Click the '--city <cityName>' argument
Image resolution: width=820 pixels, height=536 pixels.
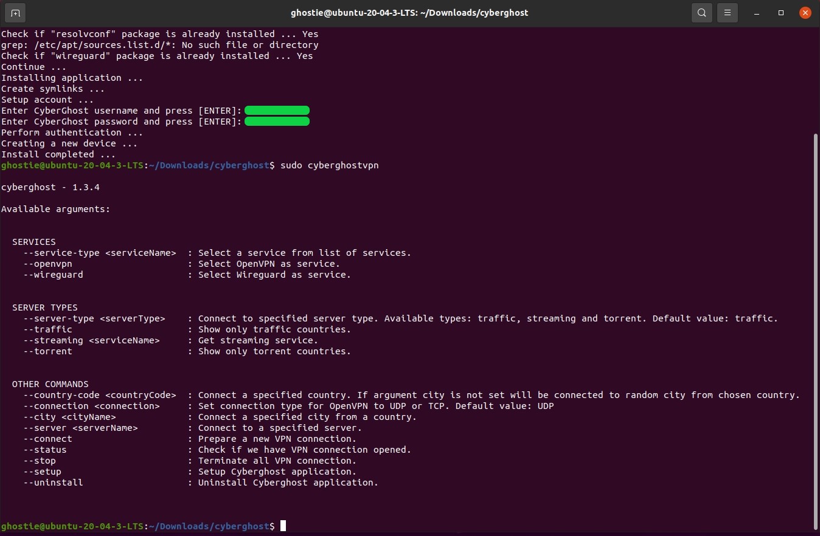tap(70, 417)
